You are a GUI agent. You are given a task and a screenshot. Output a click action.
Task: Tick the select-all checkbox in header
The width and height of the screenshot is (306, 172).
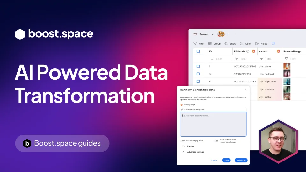coord(198,51)
